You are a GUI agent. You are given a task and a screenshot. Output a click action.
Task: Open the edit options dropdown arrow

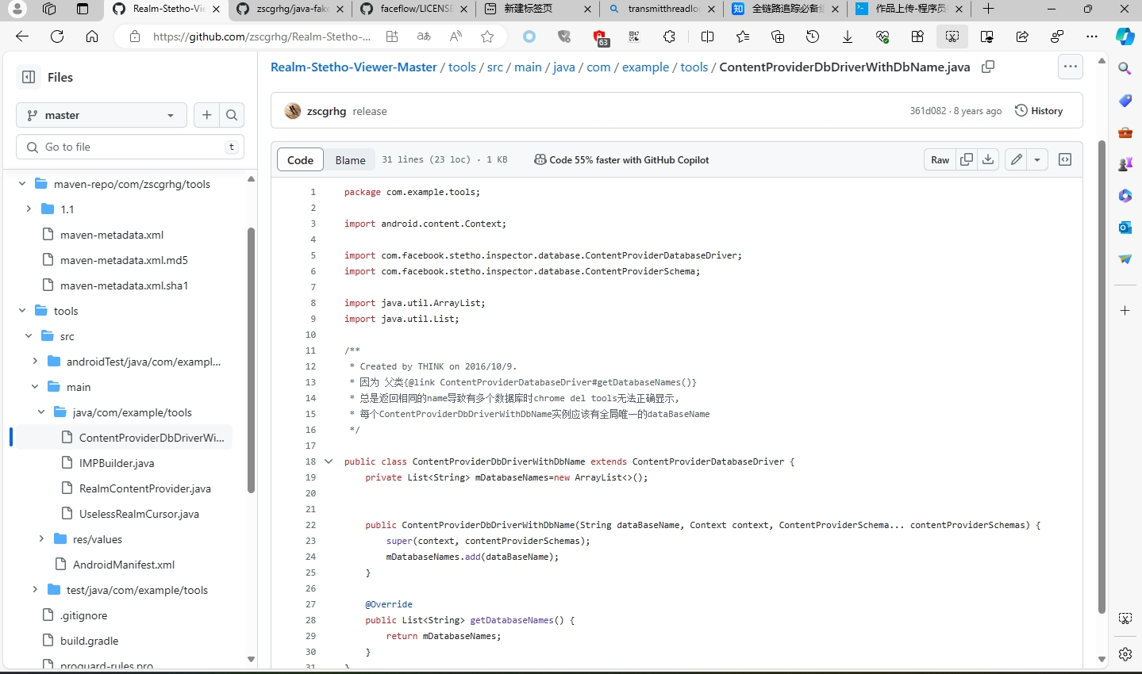[x=1037, y=159]
